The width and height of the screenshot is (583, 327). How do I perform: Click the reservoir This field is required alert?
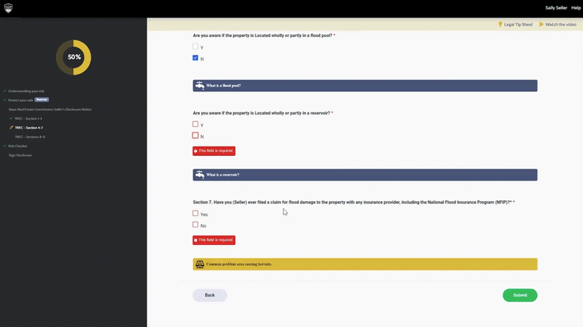pyautogui.click(x=214, y=151)
